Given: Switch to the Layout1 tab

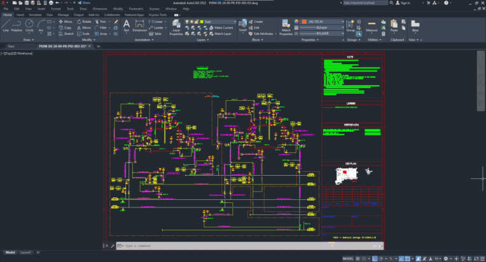Looking at the screenshot, I should pos(25,252).
